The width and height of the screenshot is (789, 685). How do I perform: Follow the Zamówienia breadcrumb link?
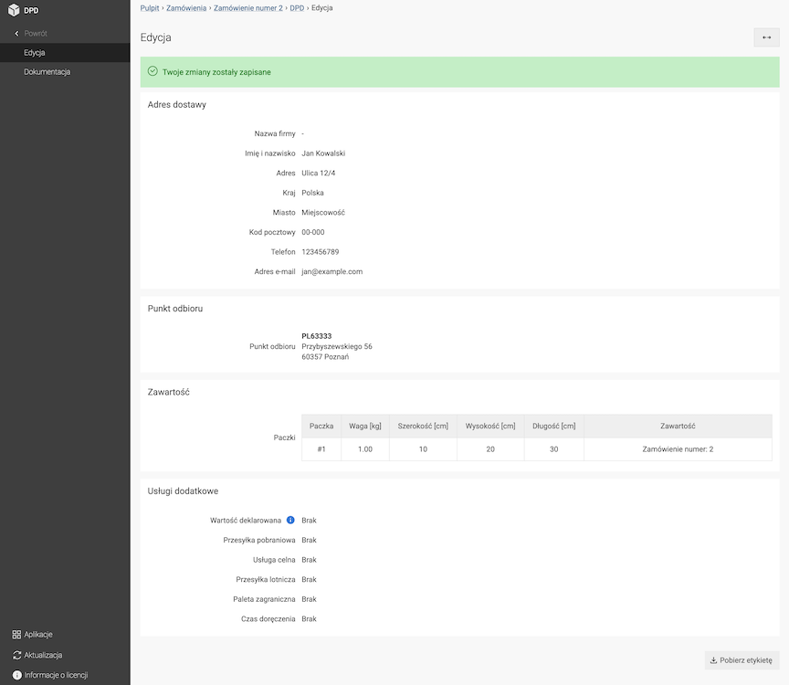pyautogui.click(x=186, y=8)
